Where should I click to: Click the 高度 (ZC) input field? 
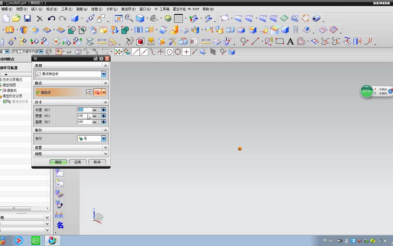[85, 122]
